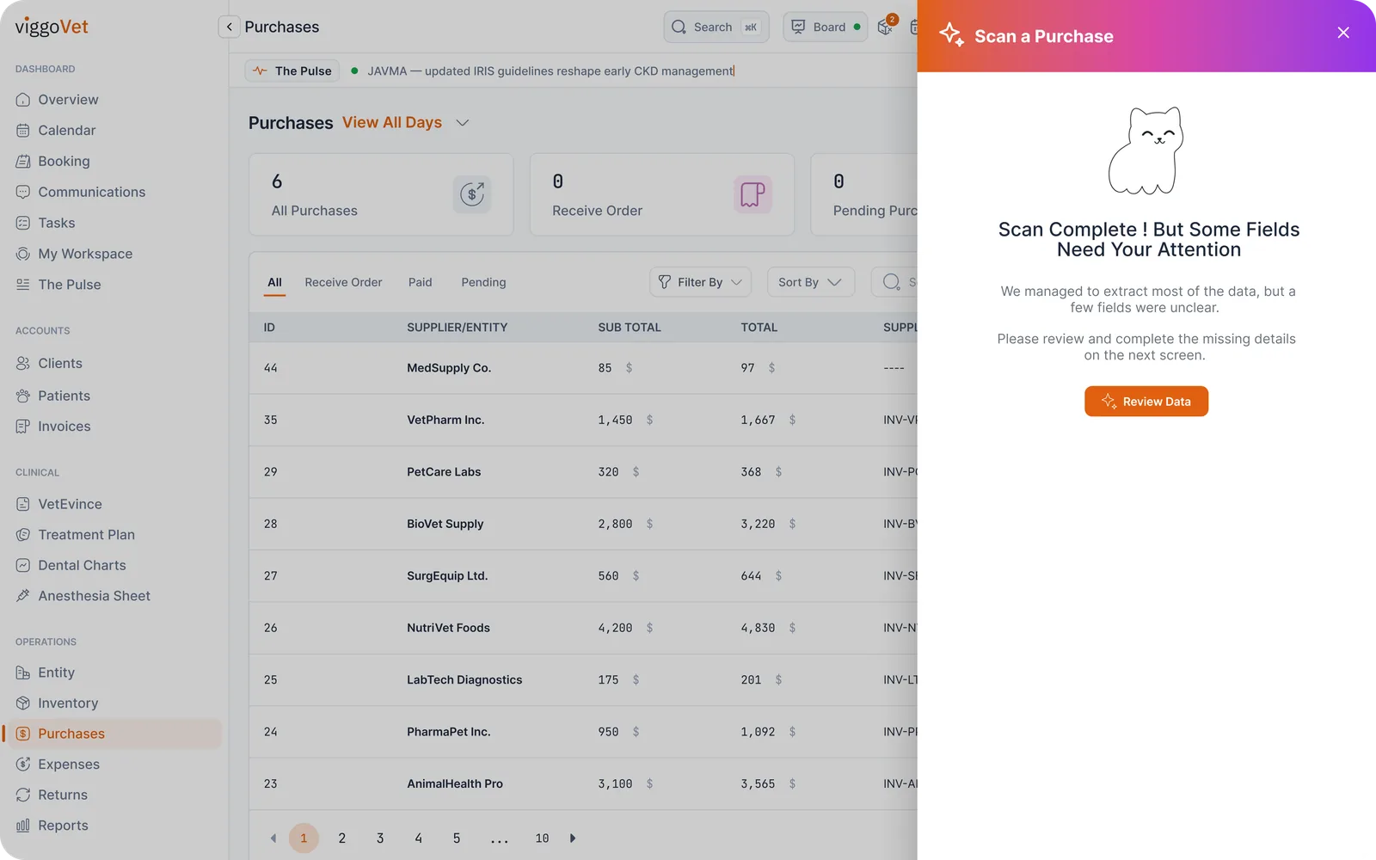Open the NutriVet Foods purchase row

583,628
